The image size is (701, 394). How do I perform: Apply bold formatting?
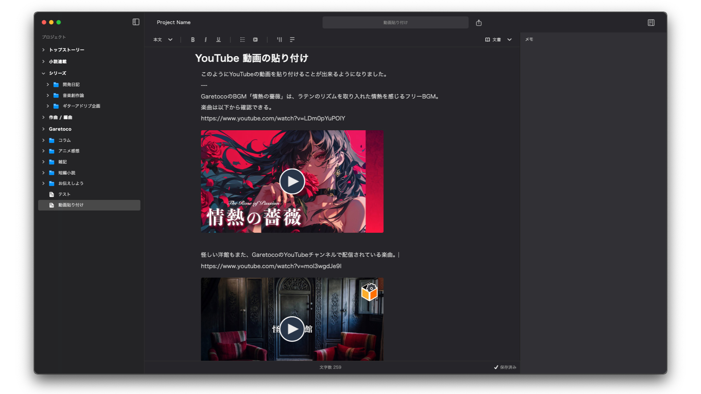pyautogui.click(x=192, y=39)
